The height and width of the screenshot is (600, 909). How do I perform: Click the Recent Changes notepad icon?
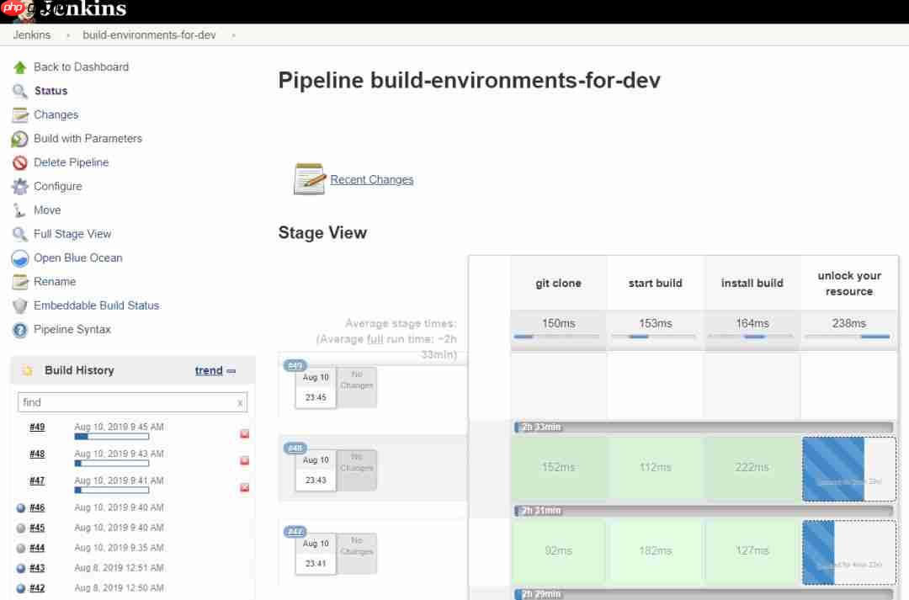click(309, 179)
